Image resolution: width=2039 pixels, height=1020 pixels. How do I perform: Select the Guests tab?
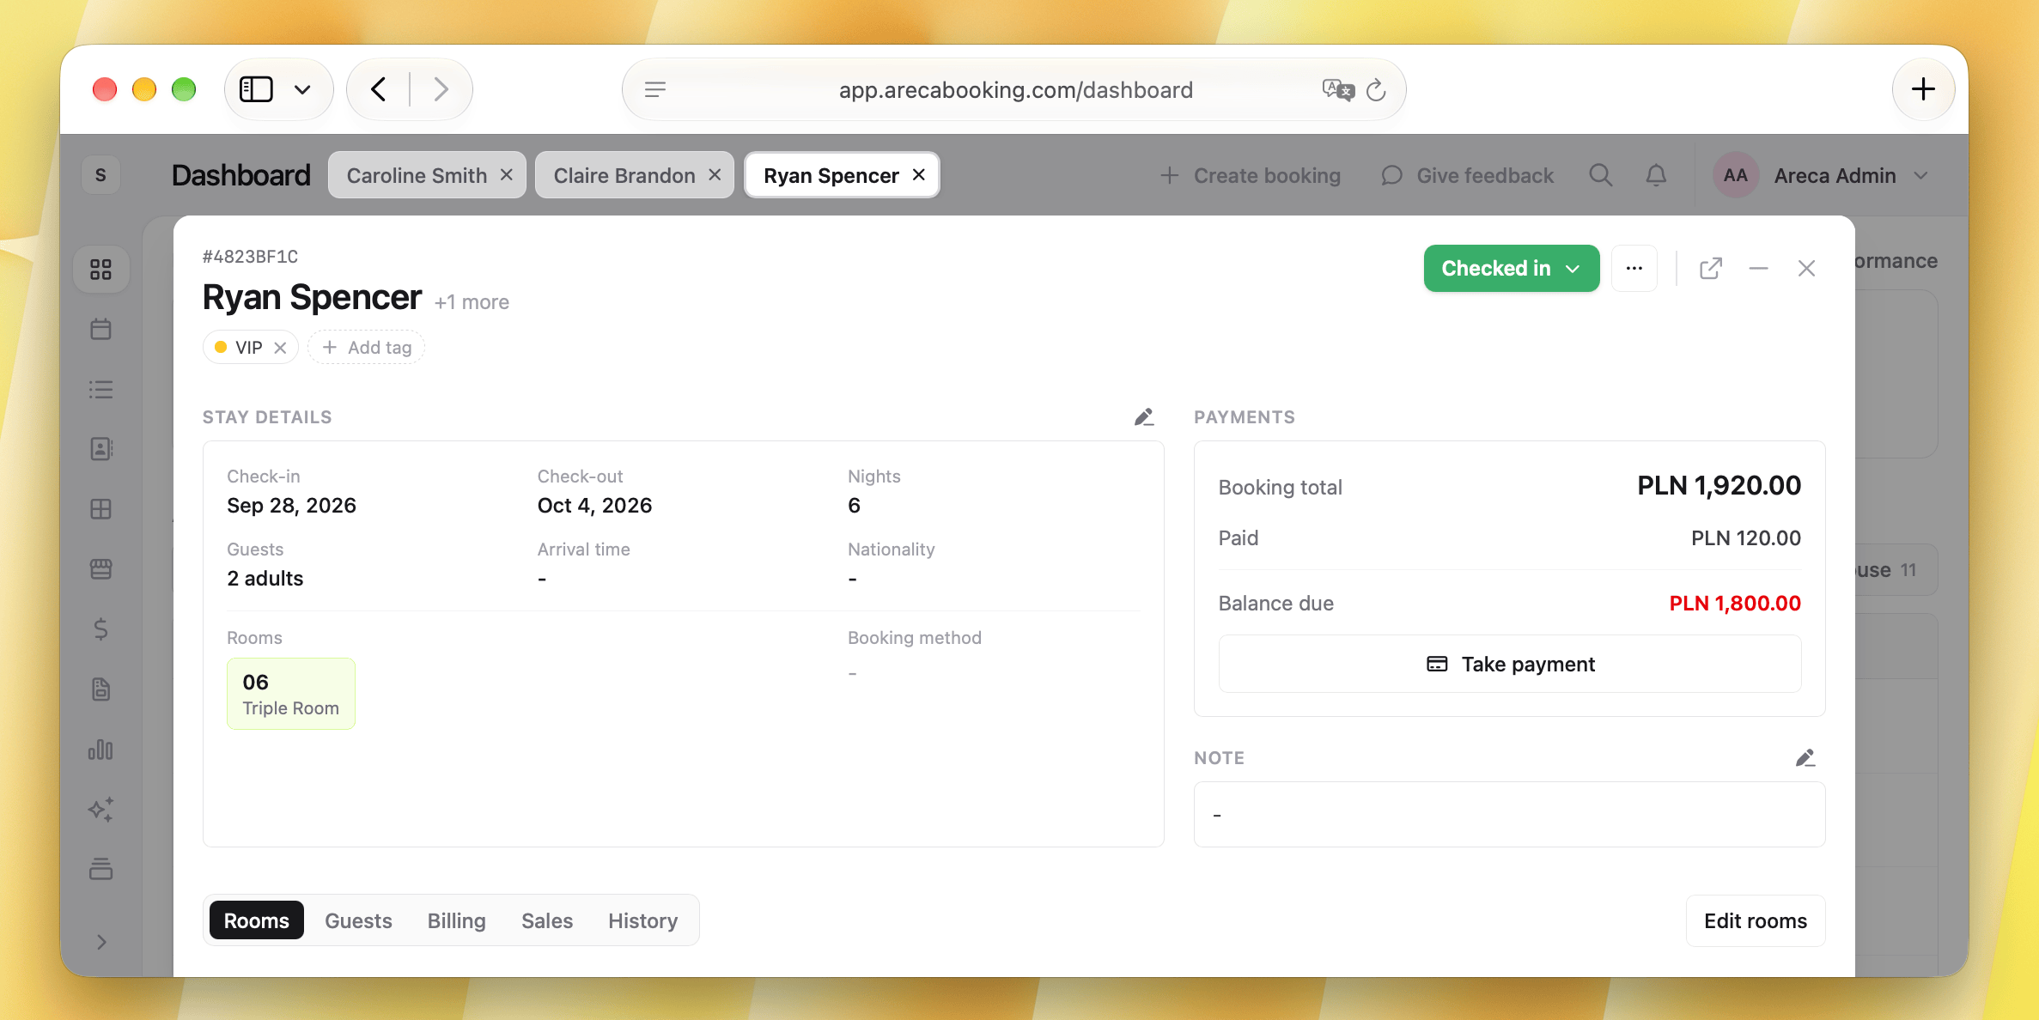tap(358, 920)
